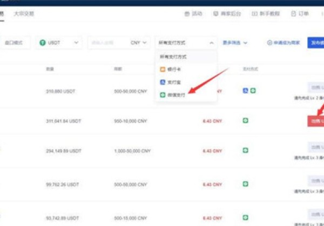Click the WeChat icon in 310,880 USDT row

pos(253,90)
